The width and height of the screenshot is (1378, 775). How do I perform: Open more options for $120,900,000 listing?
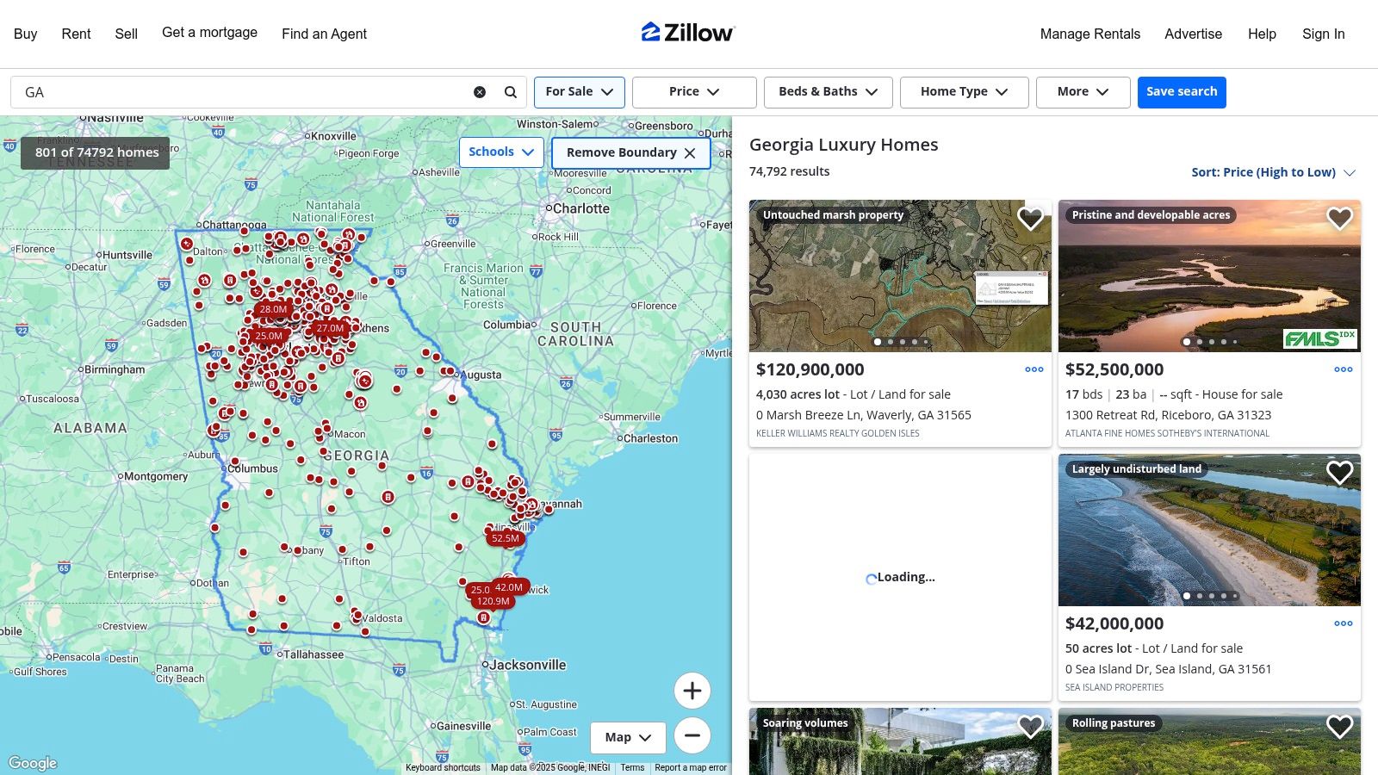(1034, 369)
